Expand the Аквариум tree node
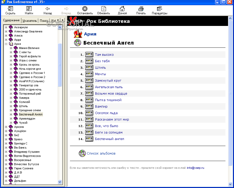 point(6,27)
